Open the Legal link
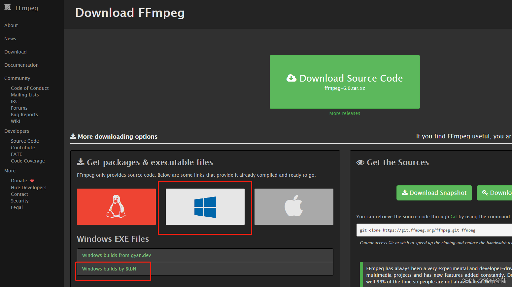Image resolution: width=512 pixels, height=287 pixels. tap(17, 207)
